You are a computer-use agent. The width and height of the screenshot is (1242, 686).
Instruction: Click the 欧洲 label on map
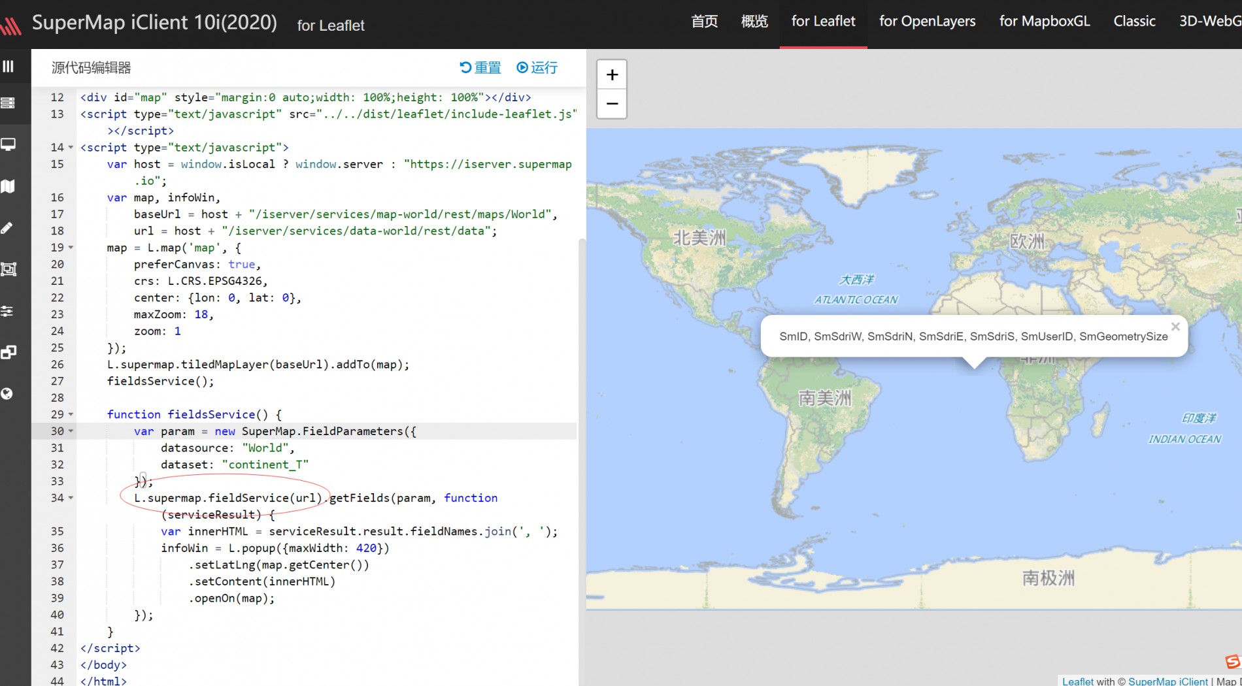pos(1027,241)
